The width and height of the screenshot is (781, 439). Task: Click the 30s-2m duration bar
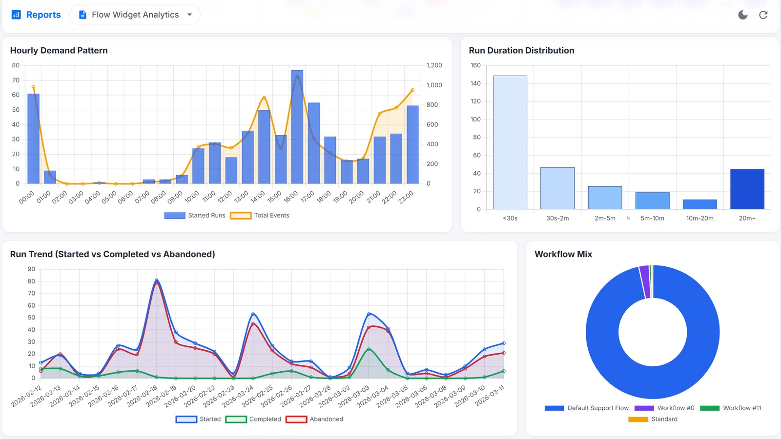(x=557, y=188)
